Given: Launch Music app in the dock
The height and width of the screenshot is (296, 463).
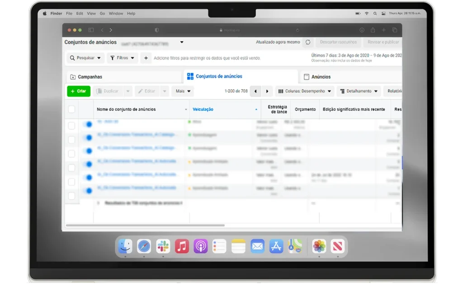Looking at the screenshot, I should click(x=182, y=246).
